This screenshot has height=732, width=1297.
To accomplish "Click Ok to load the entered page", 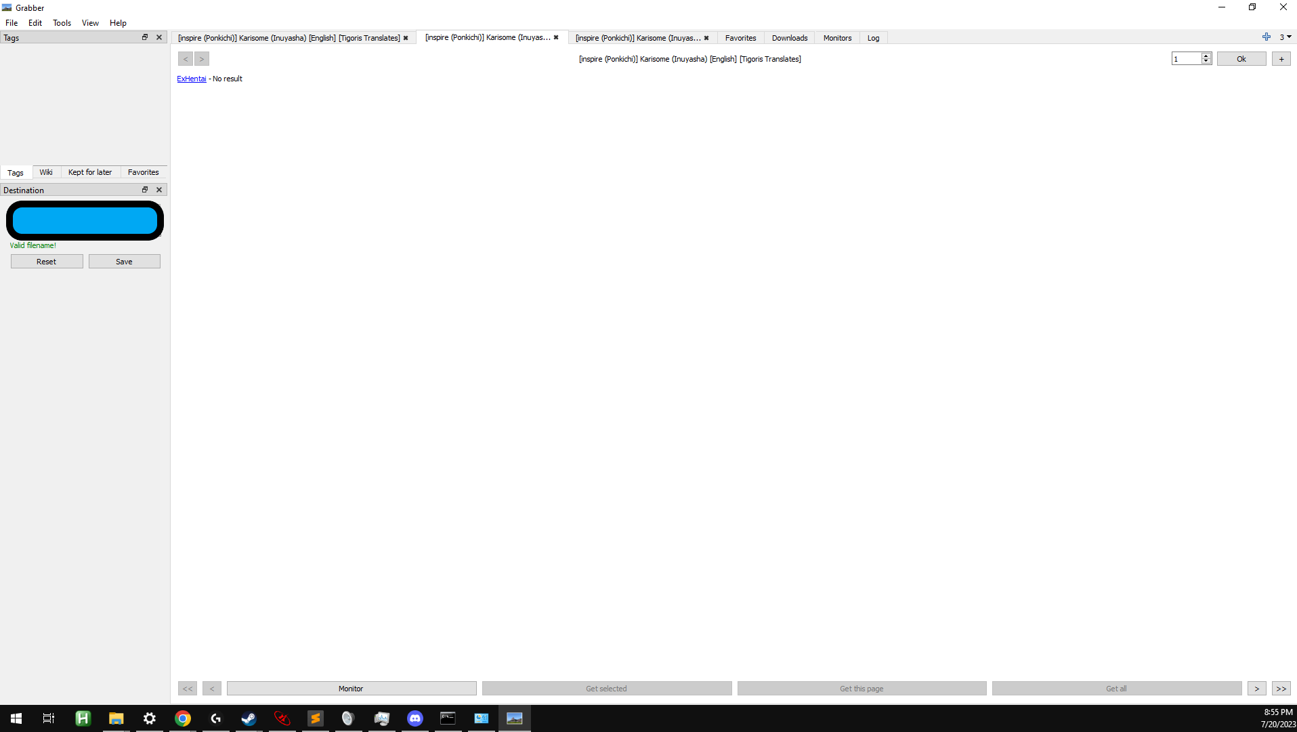I will tap(1241, 58).
